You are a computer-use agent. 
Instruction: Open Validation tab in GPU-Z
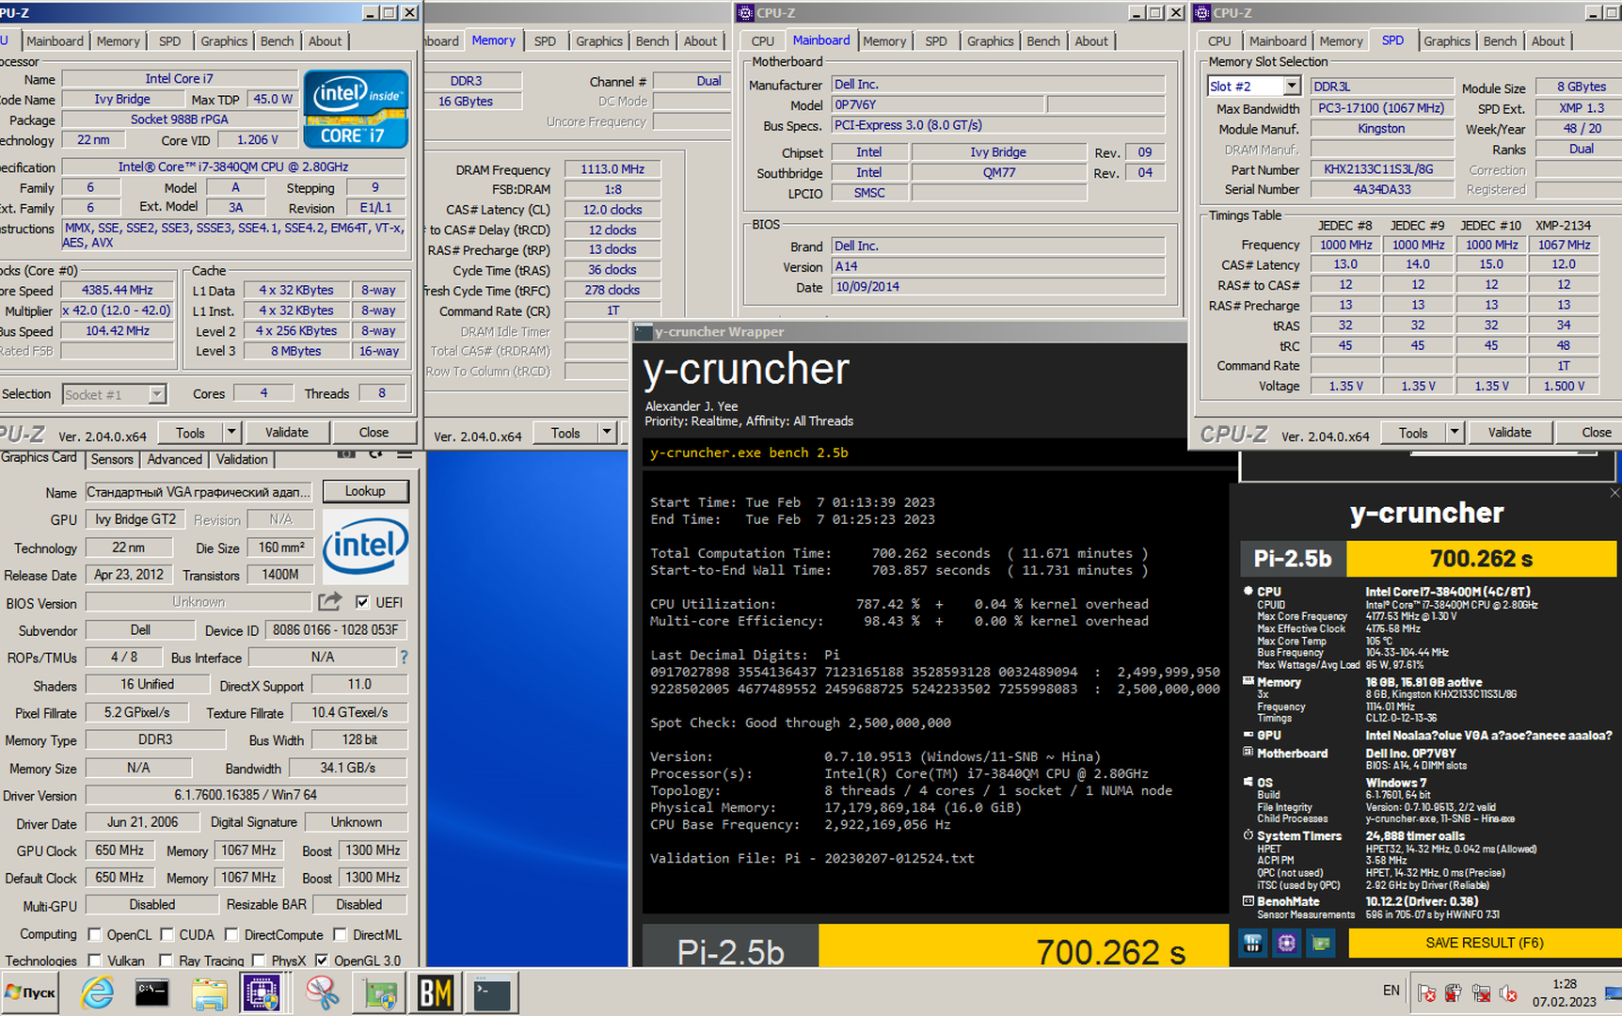(242, 459)
